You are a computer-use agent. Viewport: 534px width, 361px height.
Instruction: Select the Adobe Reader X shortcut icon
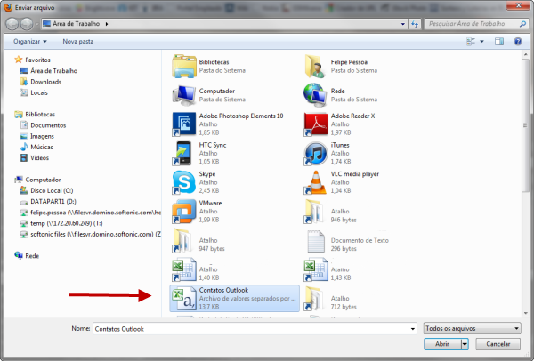tap(315, 124)
